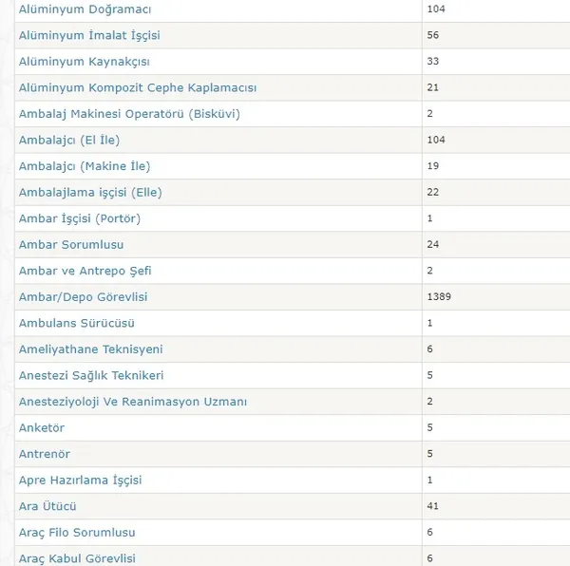Select Ambar ve Antrepo Şefi

pos(85,271)
